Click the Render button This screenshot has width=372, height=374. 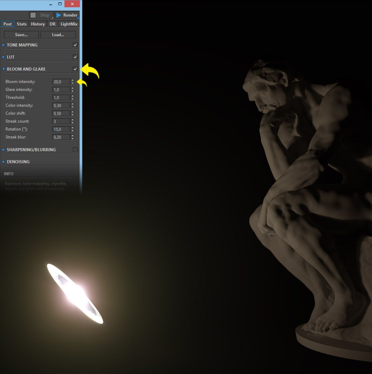[x=67, y=15]
